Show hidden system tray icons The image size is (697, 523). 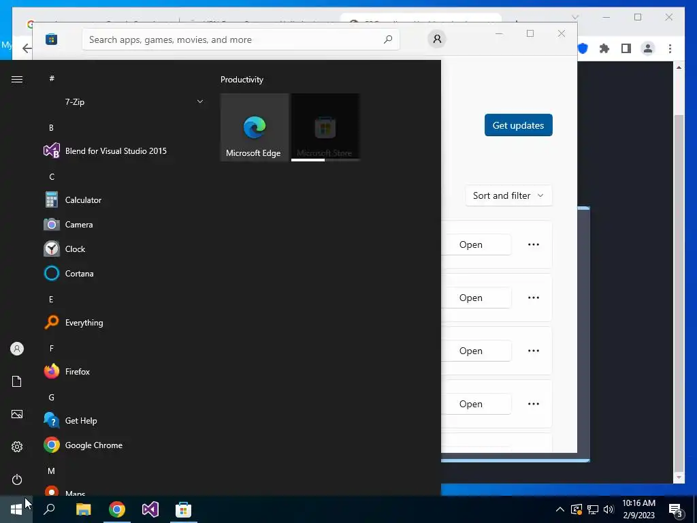[x=560, y=509]
